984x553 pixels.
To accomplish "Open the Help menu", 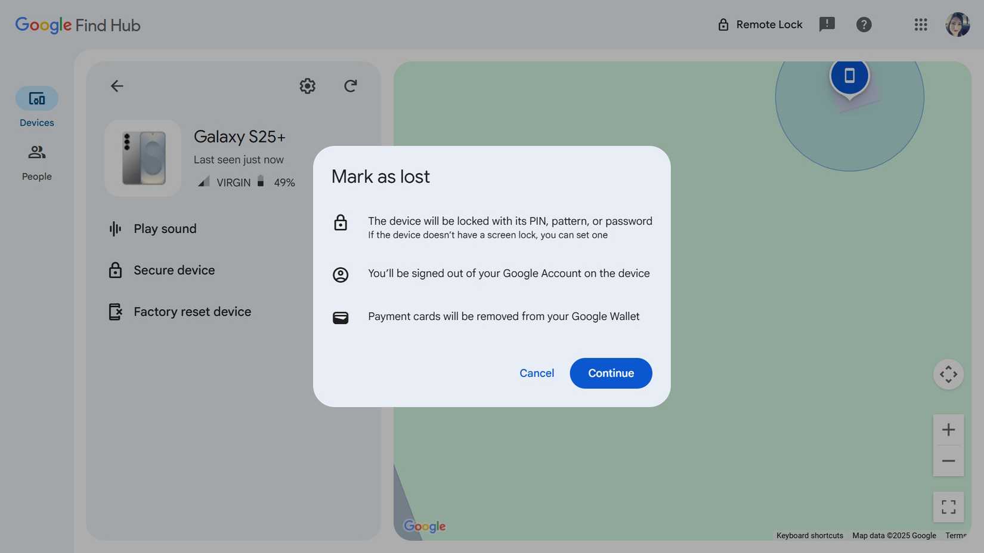I will (x=864, y=24).
